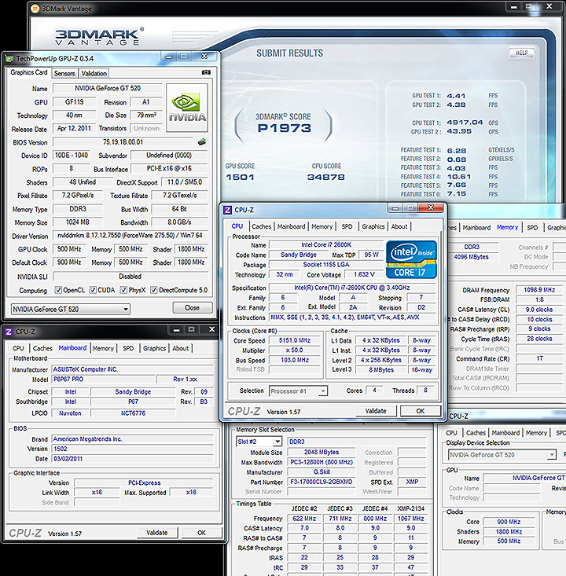The width and height of the screenshot is (566, 576).
Task: Switch to the Validation tab in GPU-Z
Action: point(94,73)
